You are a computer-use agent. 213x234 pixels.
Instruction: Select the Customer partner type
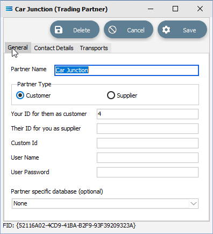[x=20, y=95]
